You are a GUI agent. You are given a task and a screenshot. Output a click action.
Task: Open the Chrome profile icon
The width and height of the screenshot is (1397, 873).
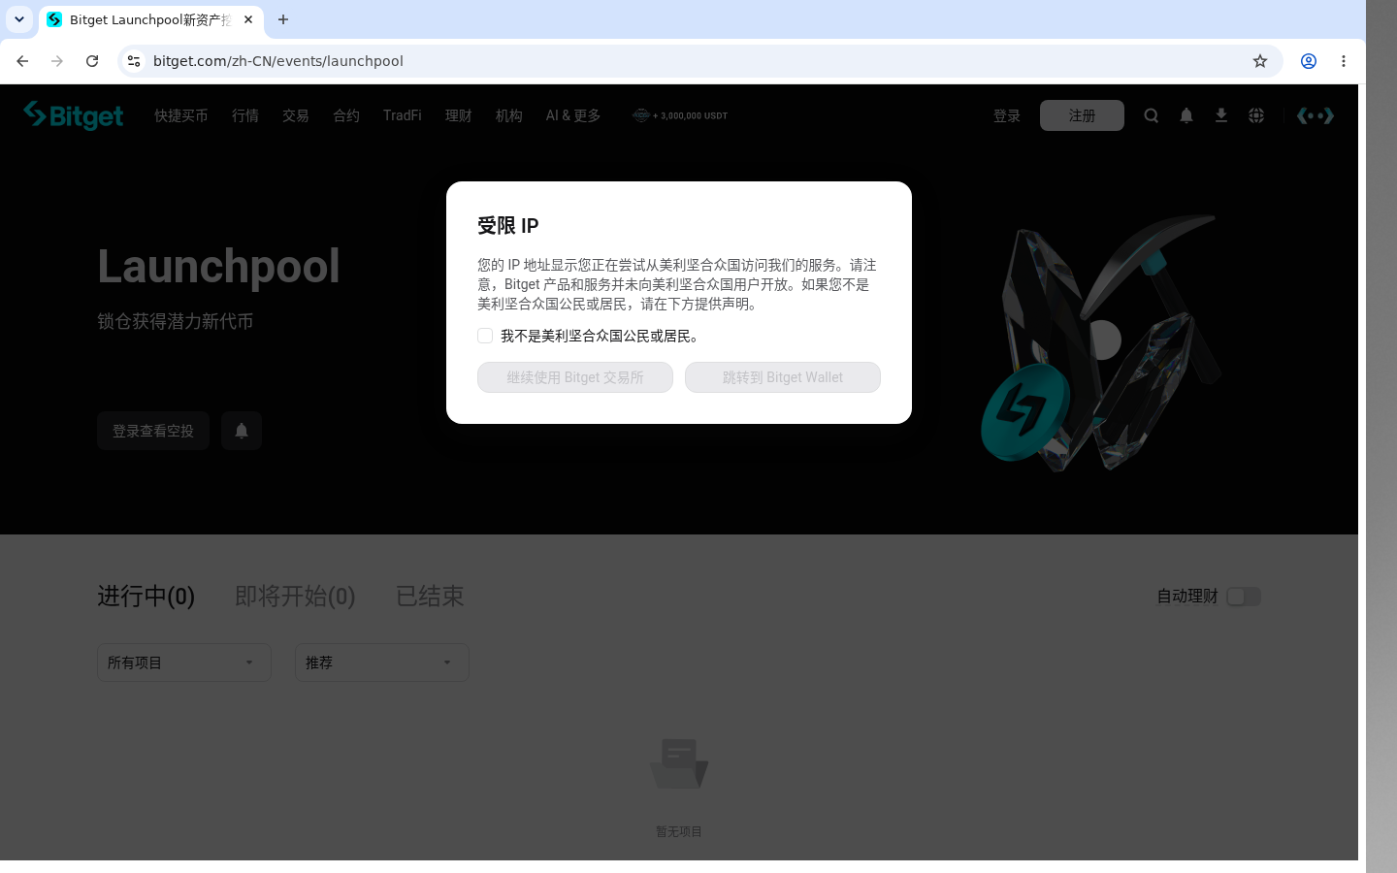[1309, 61]
